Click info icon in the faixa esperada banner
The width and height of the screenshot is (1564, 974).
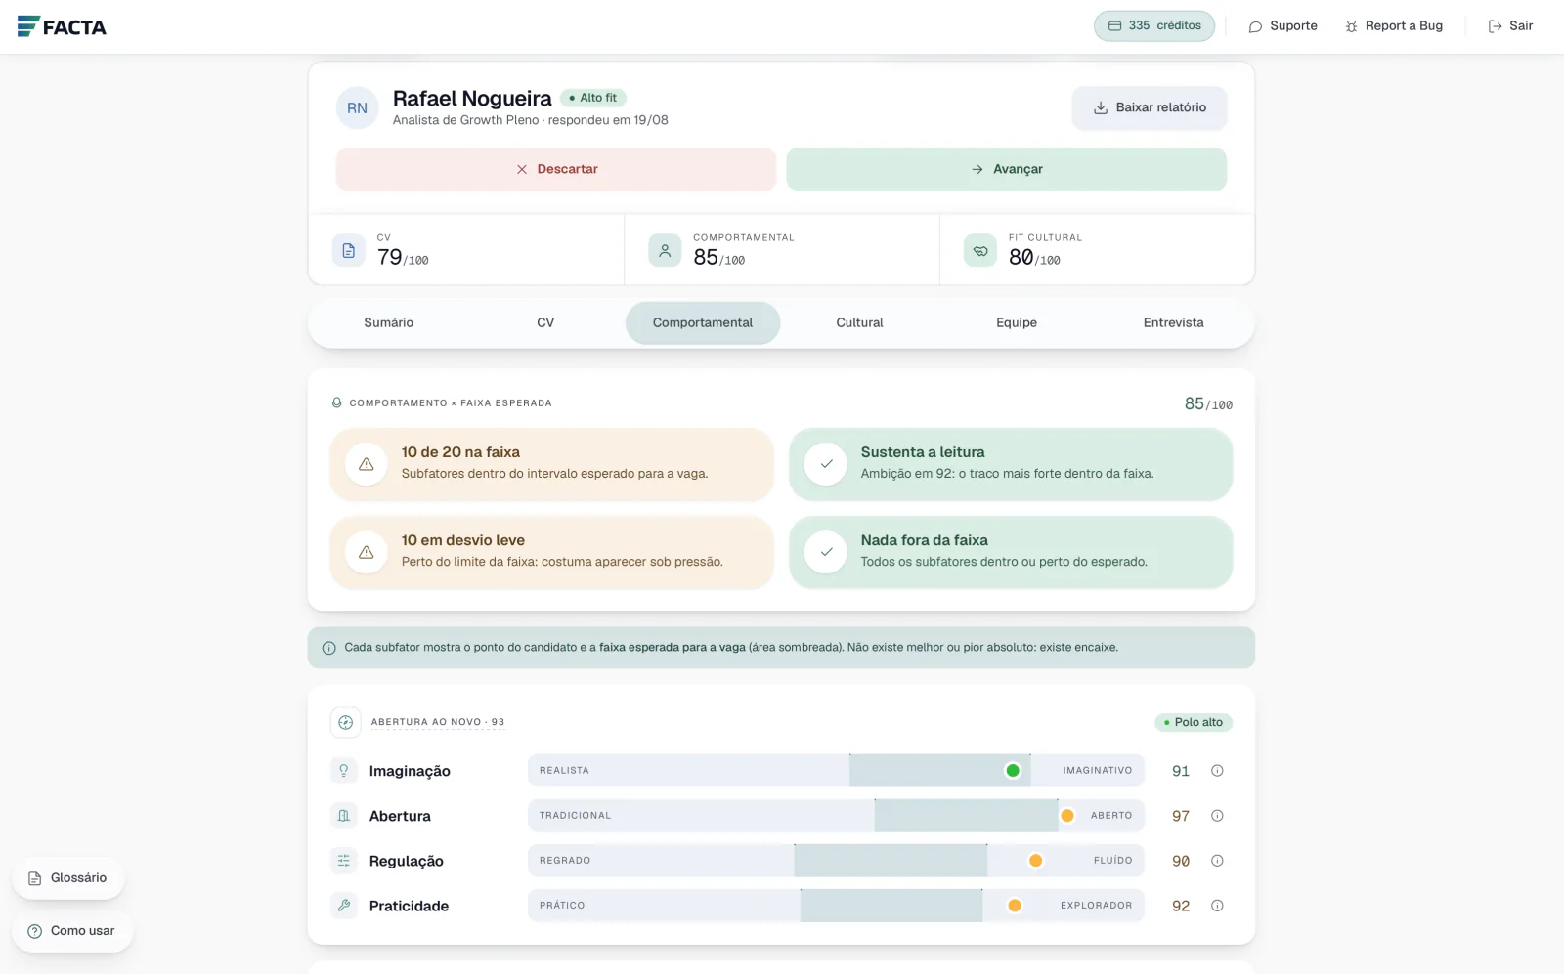(x=329, y=648)
